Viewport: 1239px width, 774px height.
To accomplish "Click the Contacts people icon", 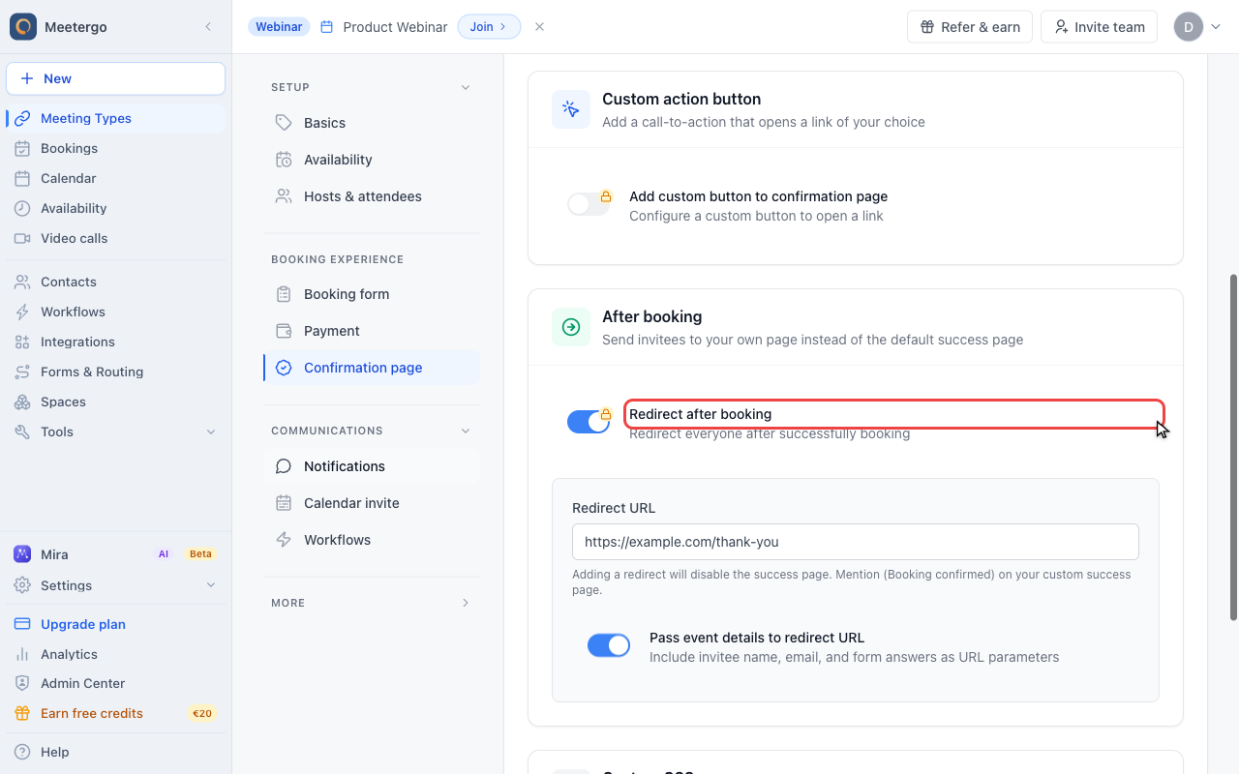I will 22,282.
